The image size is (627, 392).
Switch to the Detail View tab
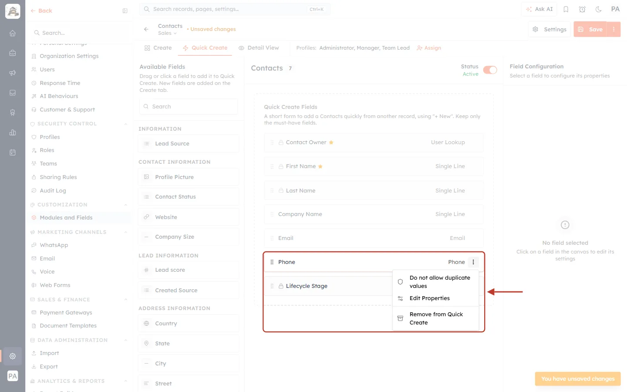[259, 48]
